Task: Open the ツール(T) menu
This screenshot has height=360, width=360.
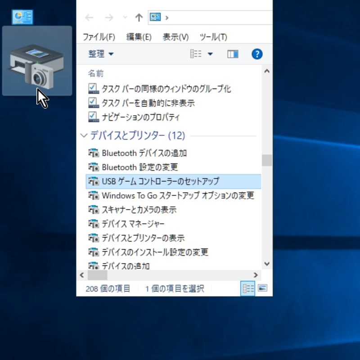Action: coord(213,37)
